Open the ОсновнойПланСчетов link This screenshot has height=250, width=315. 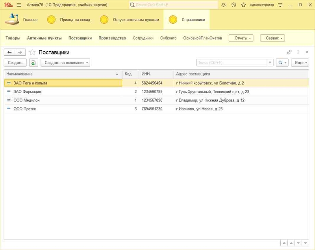(202, 38)
